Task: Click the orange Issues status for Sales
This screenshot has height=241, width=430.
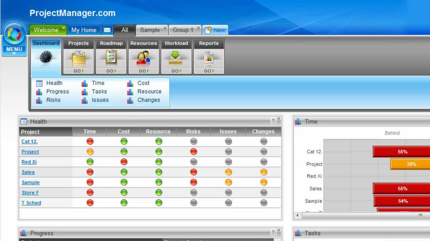Action: (228, 172)
